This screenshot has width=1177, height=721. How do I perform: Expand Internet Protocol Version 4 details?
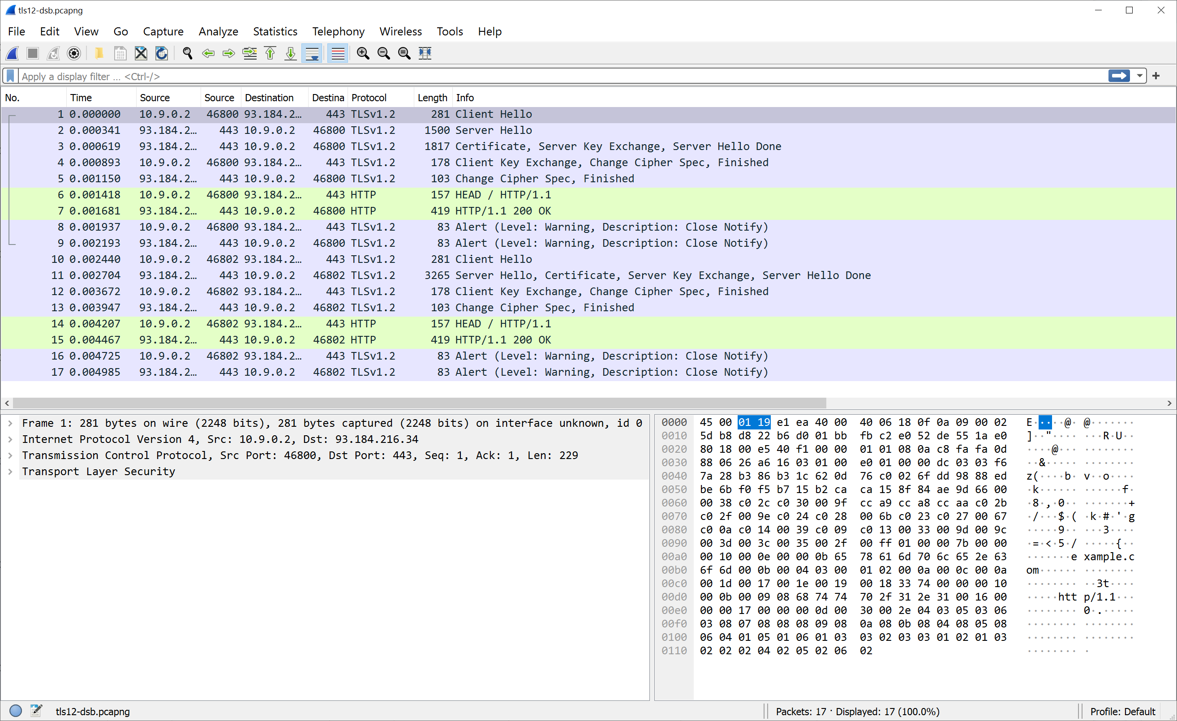click(10, 439)
